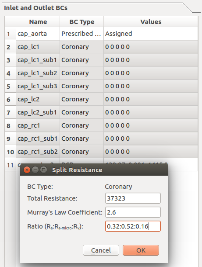
Task: Select row header 5
Action: [x=10, y=86]
